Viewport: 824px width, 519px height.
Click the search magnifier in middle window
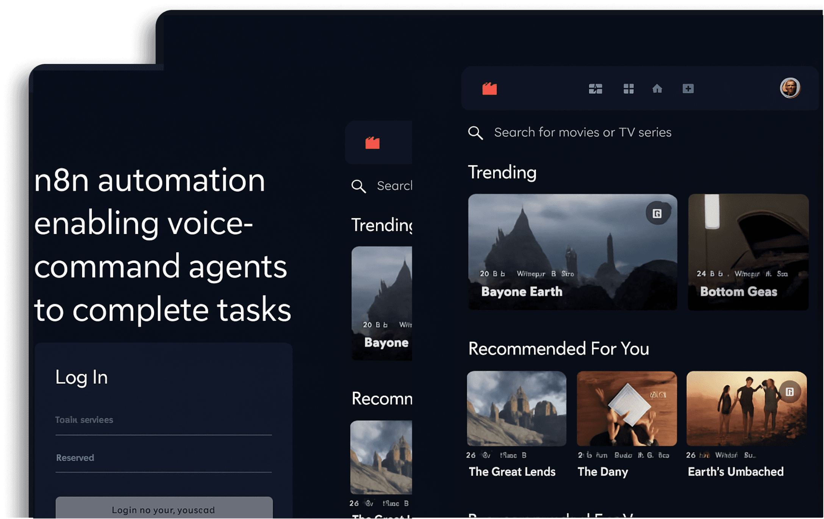click(x=358, y=186)
